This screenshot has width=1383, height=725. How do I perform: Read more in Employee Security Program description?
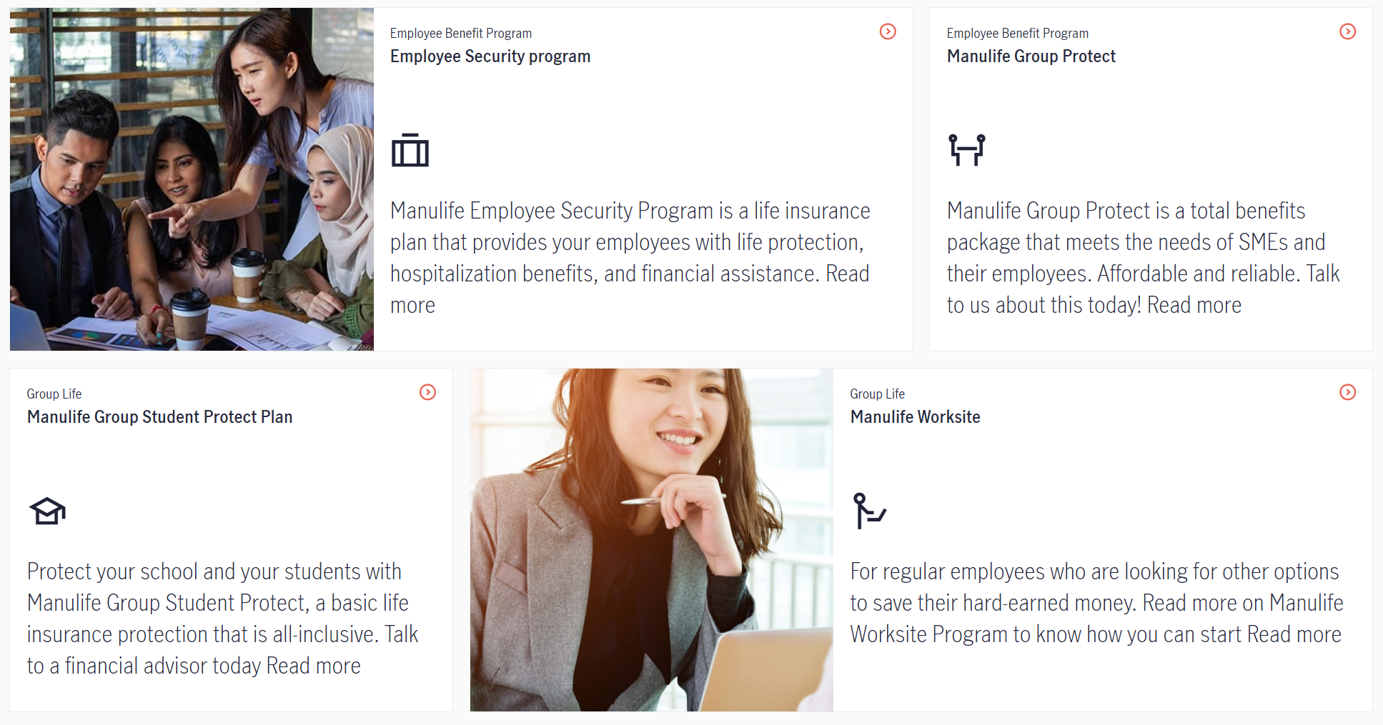[x=848, y=274]
